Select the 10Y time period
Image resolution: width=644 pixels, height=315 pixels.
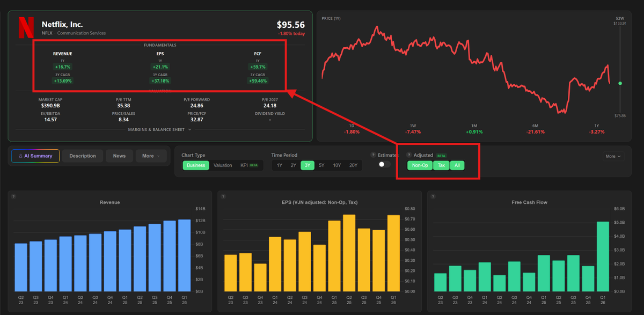(x=336, y=165)
